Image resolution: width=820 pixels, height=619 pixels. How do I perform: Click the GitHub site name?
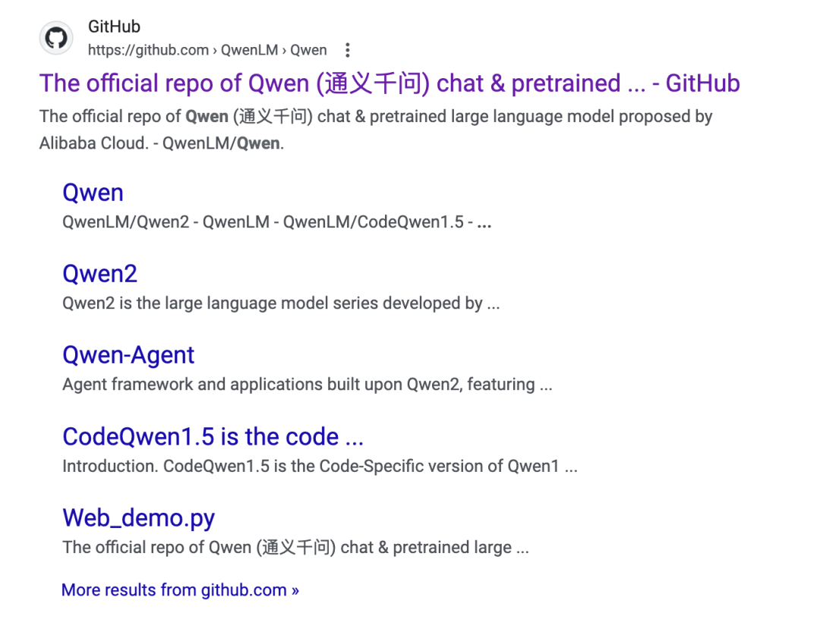tap(114, 27)
